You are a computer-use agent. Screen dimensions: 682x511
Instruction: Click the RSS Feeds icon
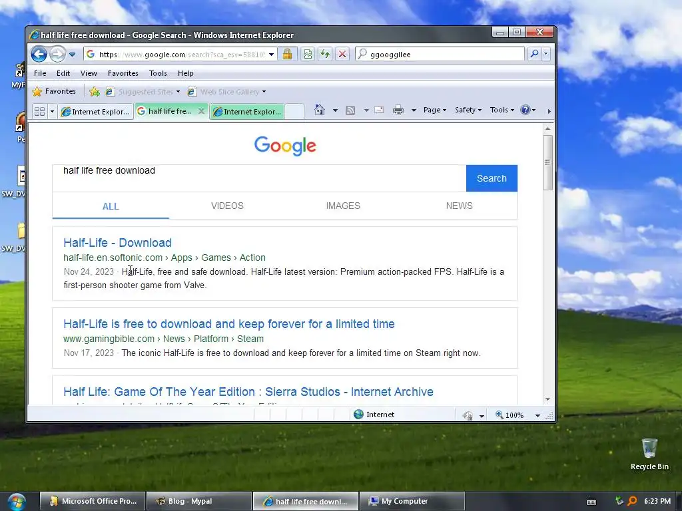pyautogui.click(x=350, y=110)
